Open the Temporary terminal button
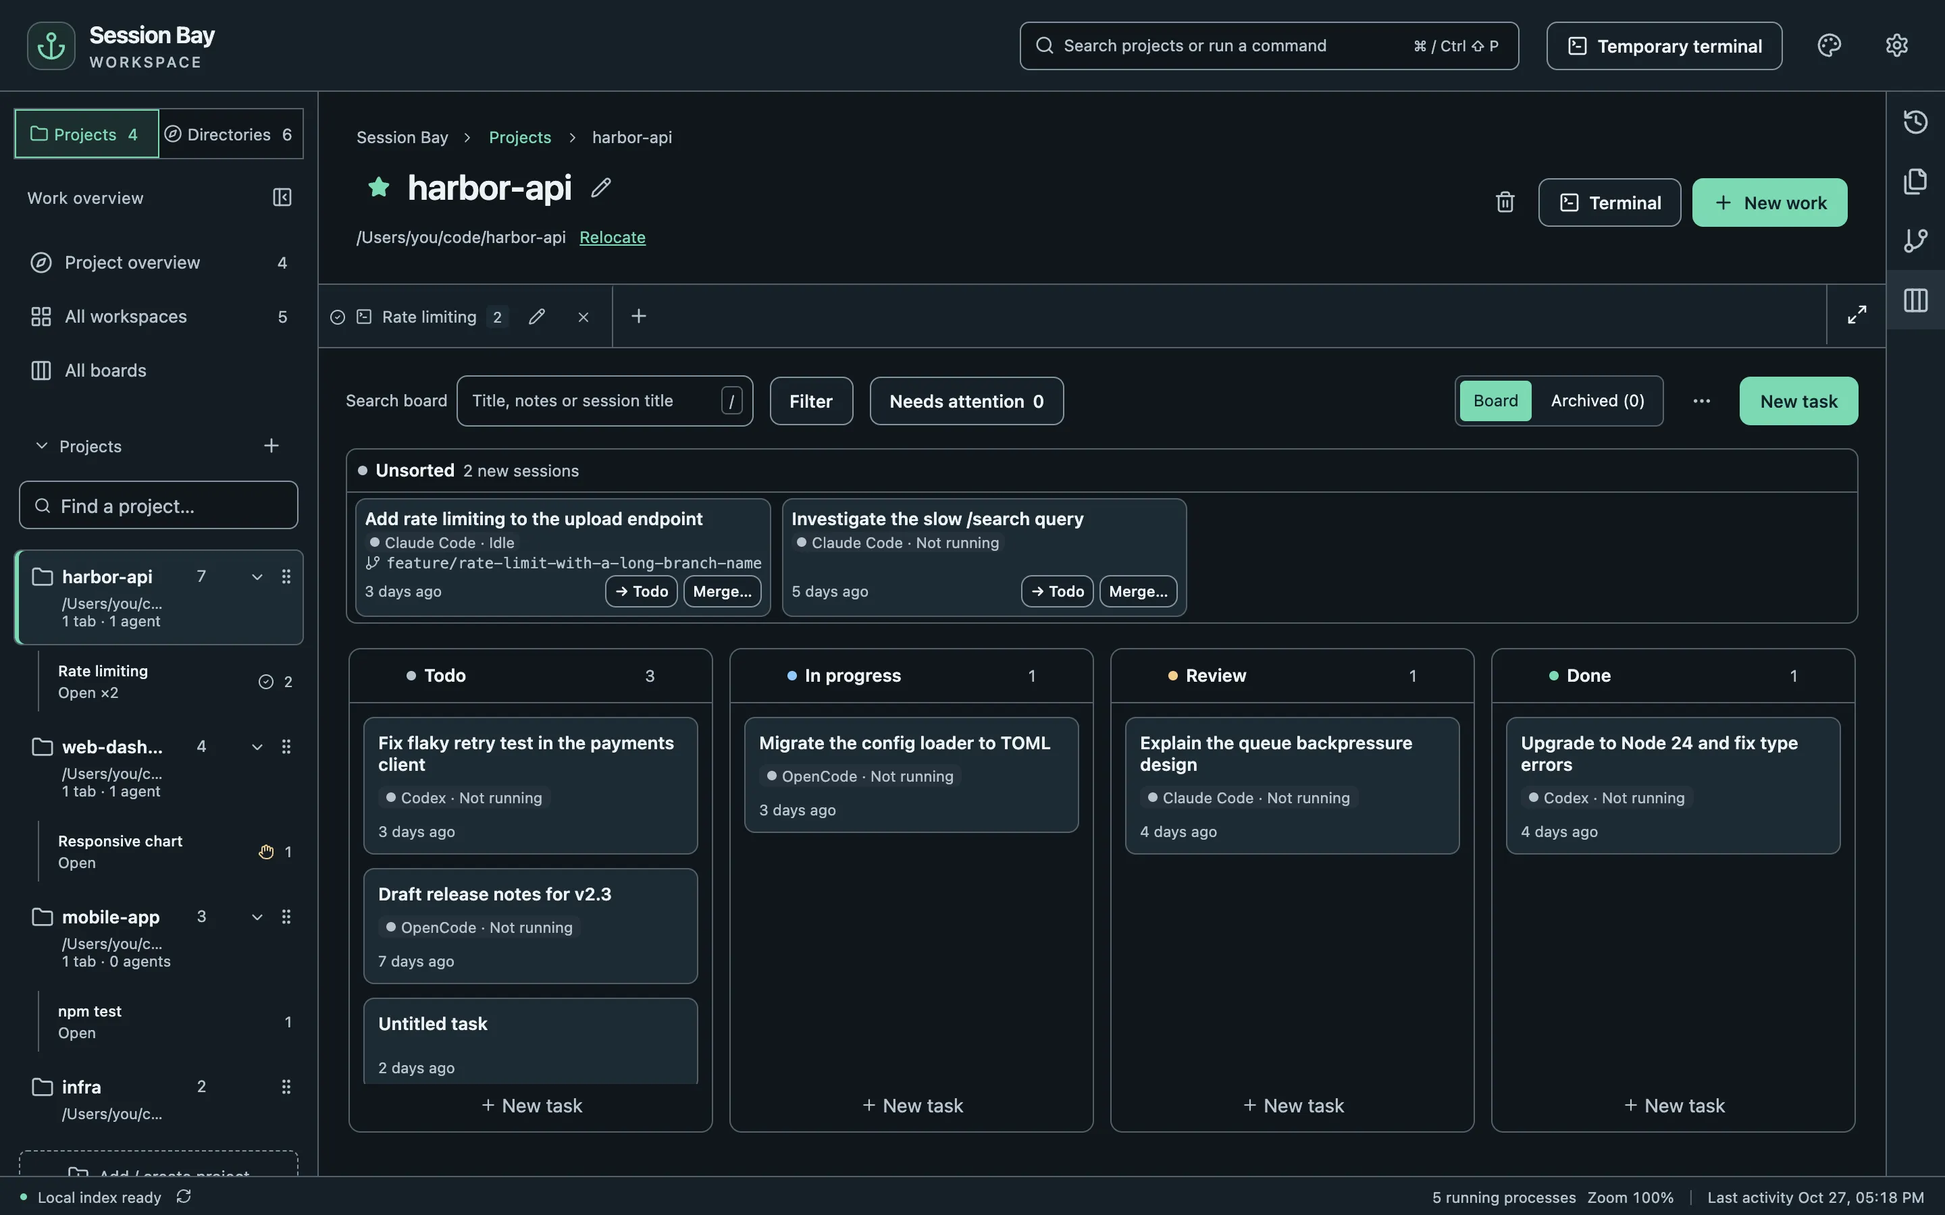Viewport: 1945px width, 1215px height. tap(1663, 46)
